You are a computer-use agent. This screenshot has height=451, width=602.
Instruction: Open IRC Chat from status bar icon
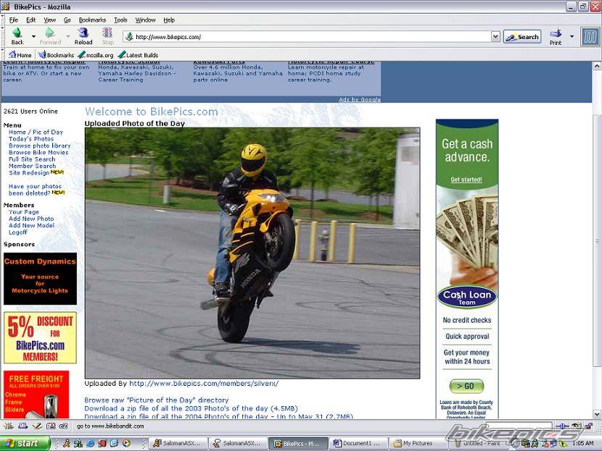64,426
